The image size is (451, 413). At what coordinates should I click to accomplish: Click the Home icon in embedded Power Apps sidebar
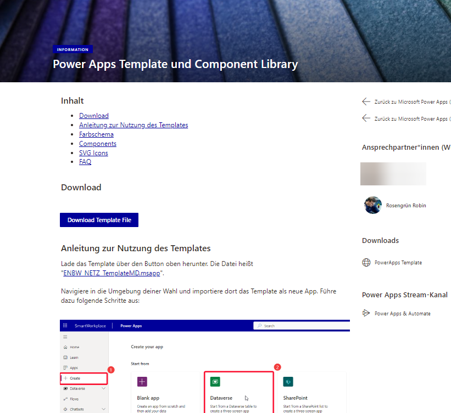coord(65,347)
